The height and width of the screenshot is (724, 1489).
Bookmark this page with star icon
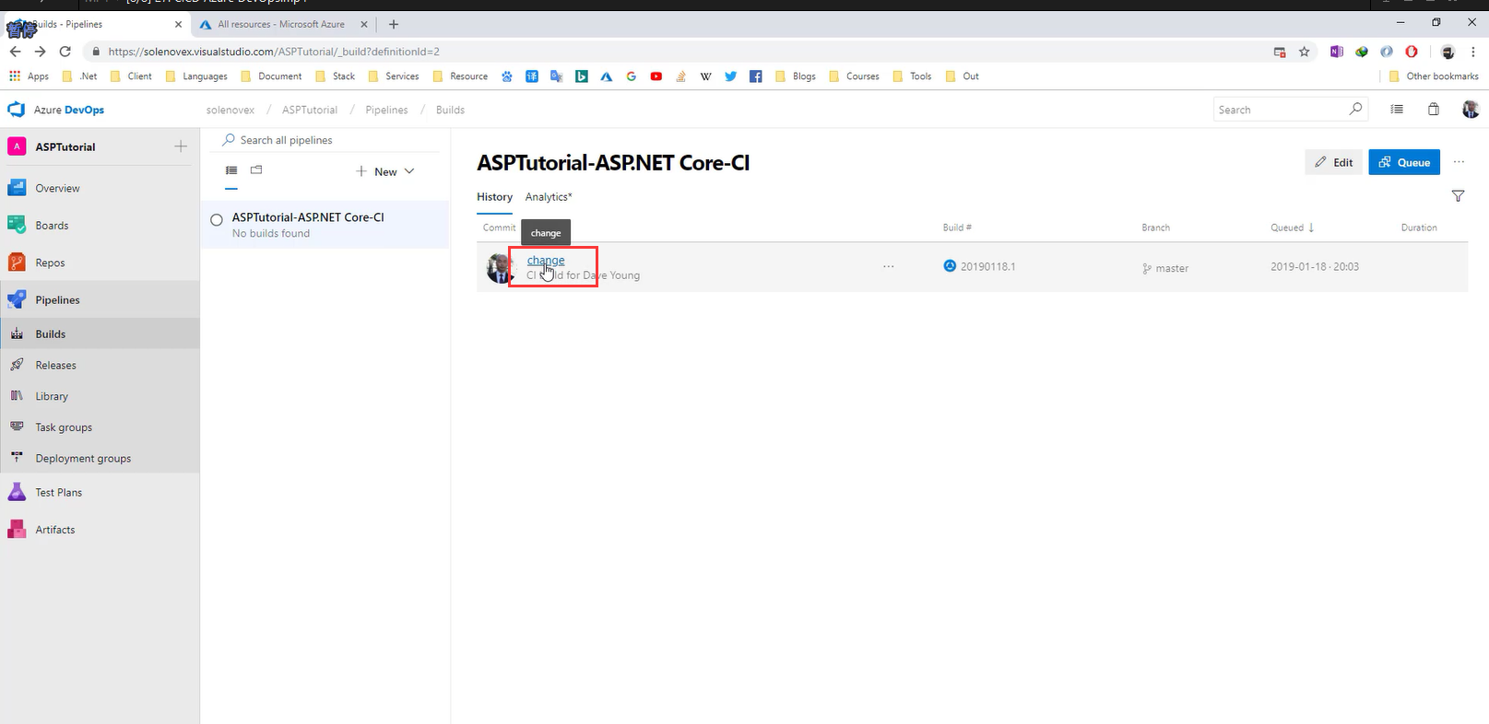1304,52
